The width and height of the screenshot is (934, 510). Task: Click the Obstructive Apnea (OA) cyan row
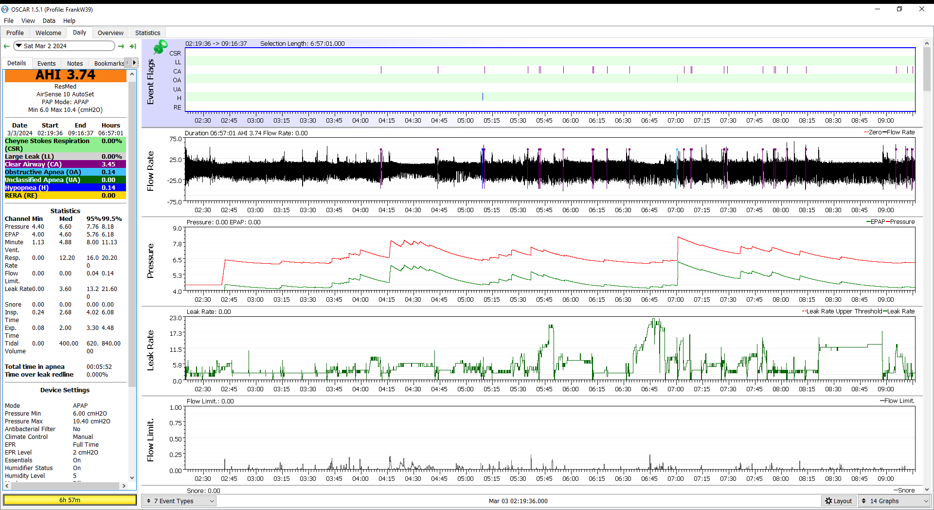click(x=65, y=172)
